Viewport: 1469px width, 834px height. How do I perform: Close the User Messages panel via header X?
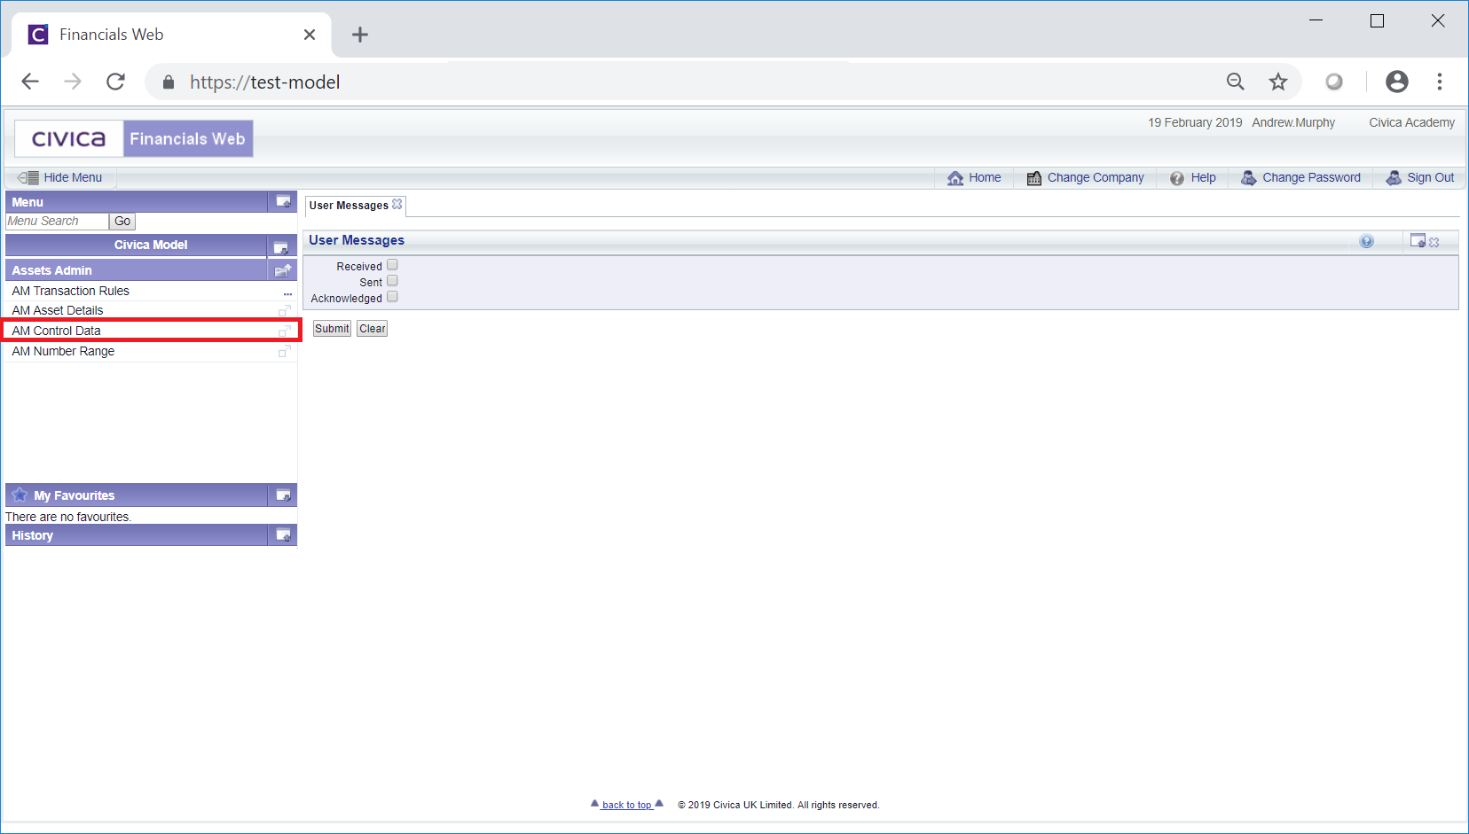tap(1434, 242)
